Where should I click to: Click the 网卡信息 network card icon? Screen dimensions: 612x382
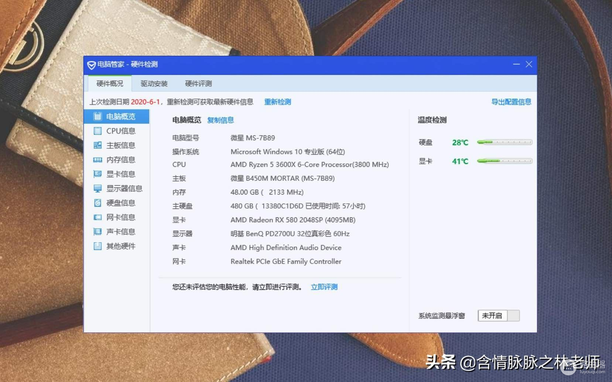(x=98, y=217)
